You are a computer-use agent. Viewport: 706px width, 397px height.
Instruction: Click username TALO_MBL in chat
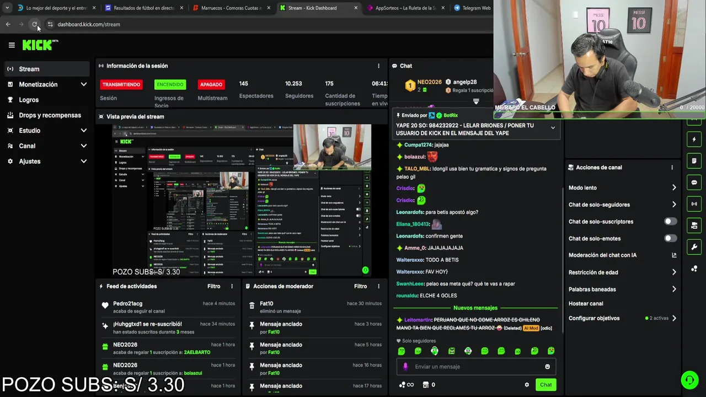[x=417, y=169]
